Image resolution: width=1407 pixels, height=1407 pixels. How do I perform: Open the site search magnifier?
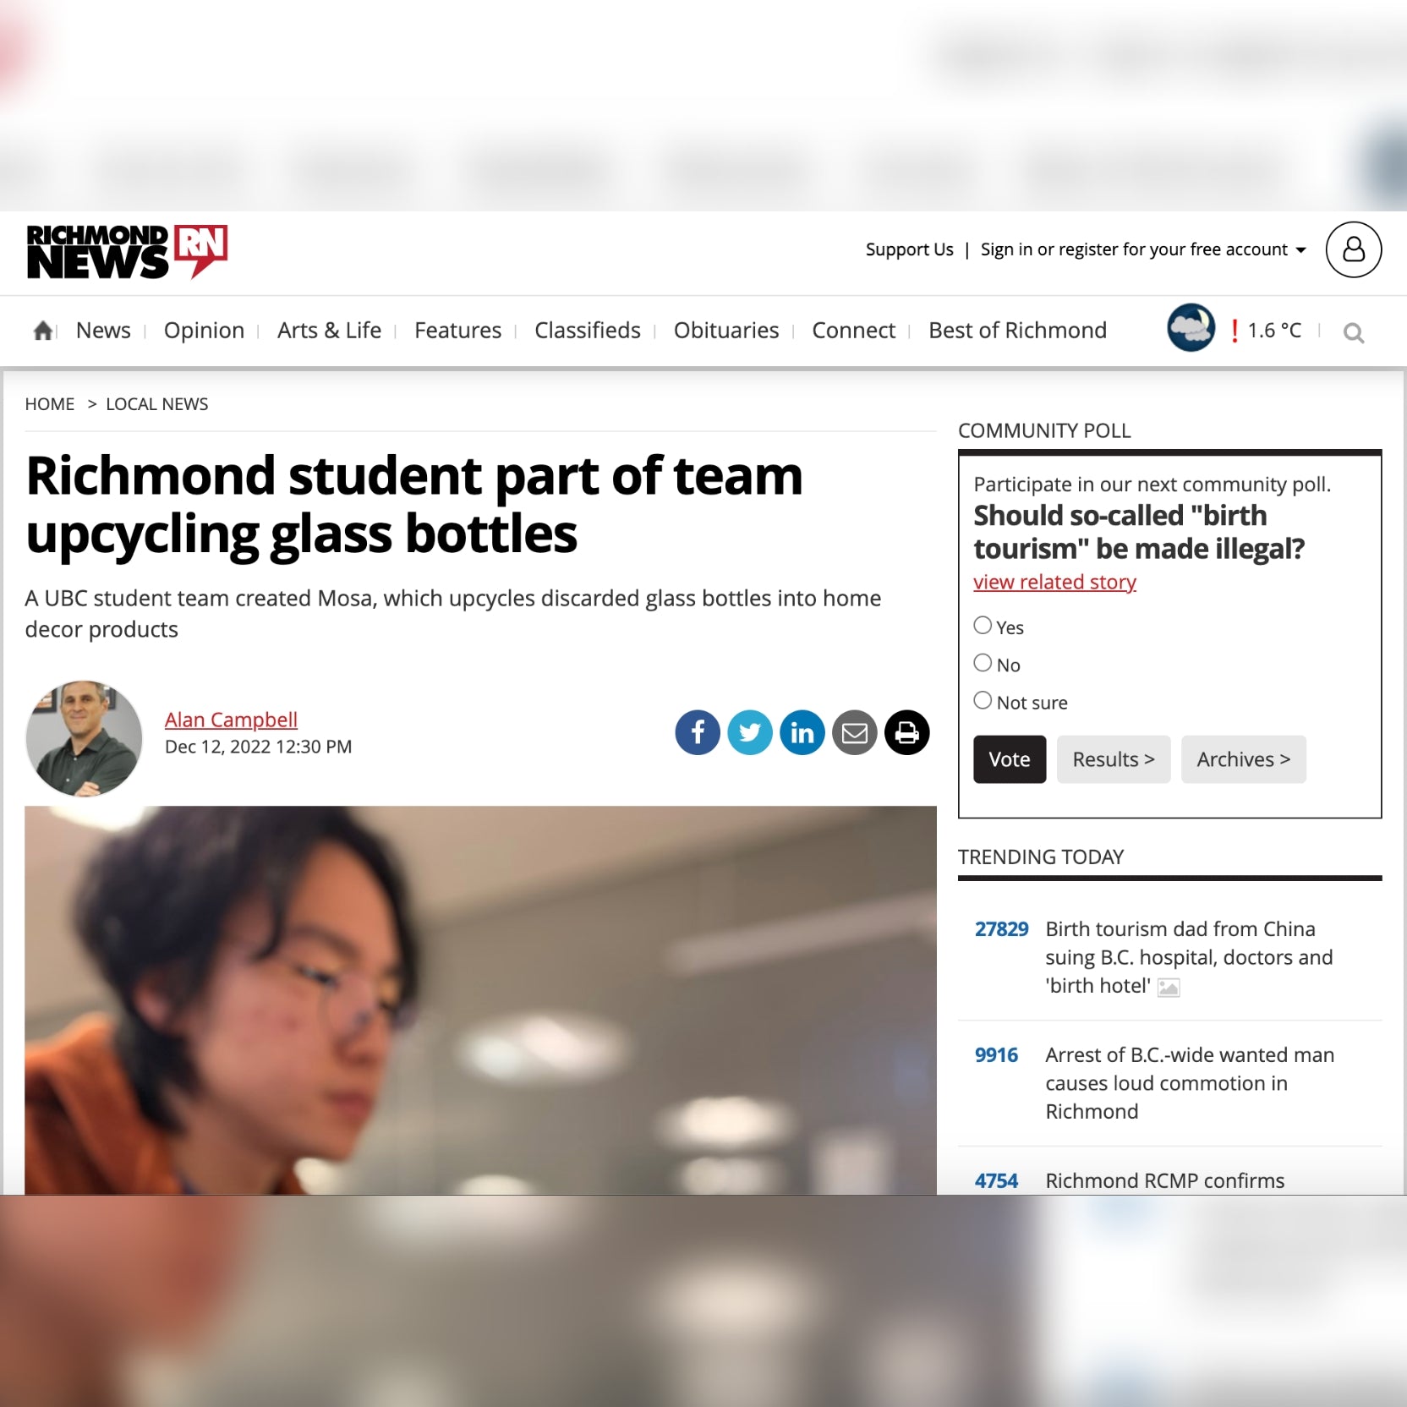pyautogui.click(x=1354, y=333)
